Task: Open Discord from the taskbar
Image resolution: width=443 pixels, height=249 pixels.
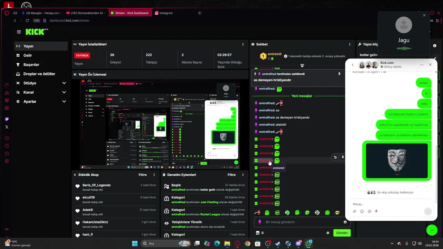Action: 298,243
